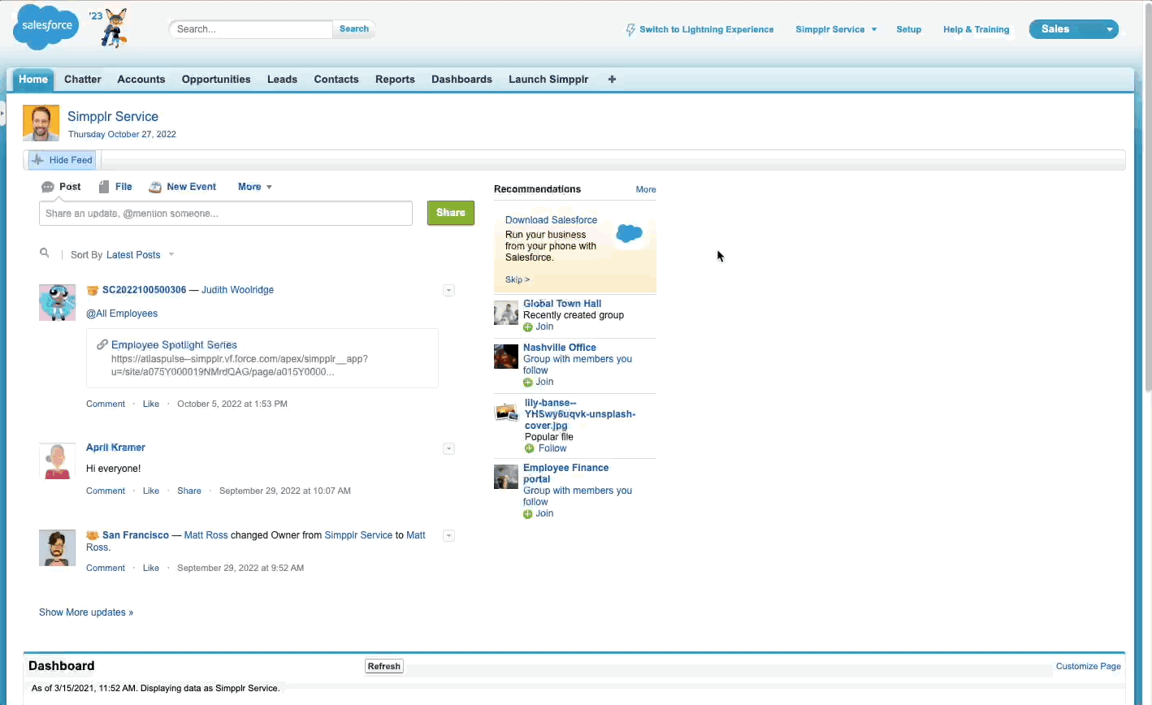Viewport: 1152px width, 705px height.
Task: Open the Customize Page link
Action: click(1088, 666)
